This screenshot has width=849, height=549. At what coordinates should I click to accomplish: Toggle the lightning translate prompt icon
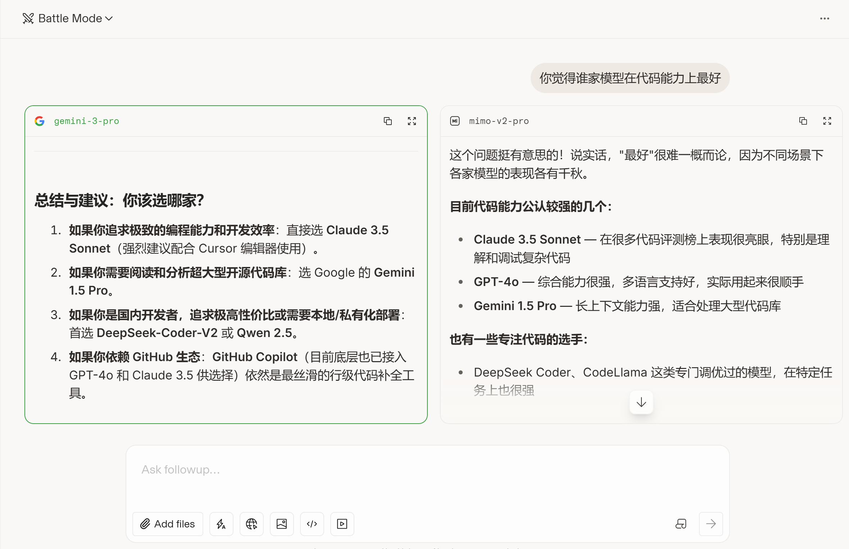pos(221,524)
